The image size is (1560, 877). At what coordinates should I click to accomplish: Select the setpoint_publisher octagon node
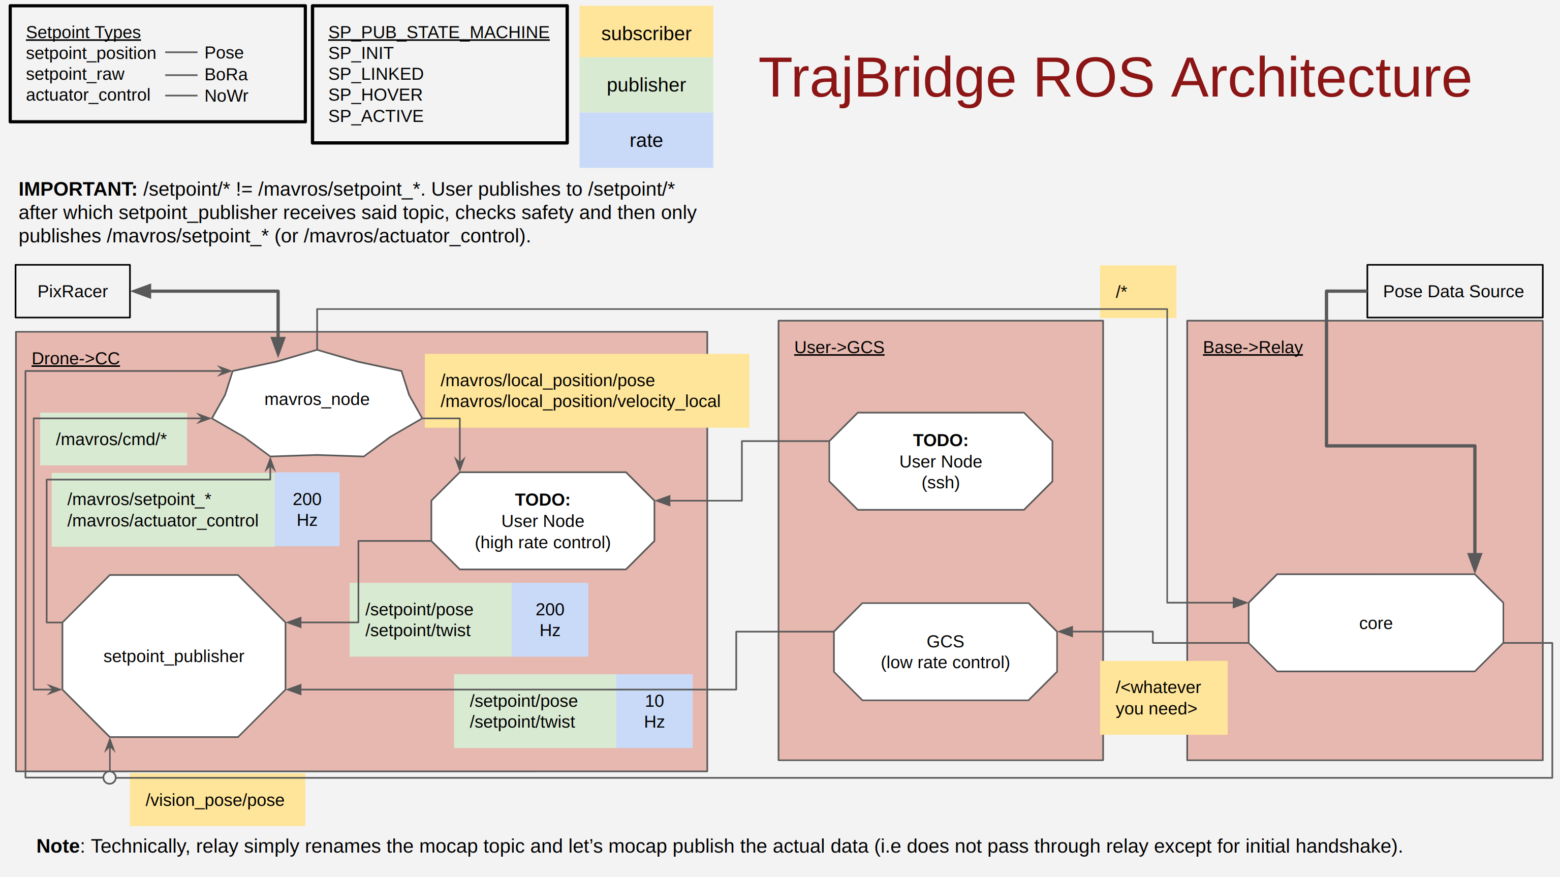(x=174, y=656)
